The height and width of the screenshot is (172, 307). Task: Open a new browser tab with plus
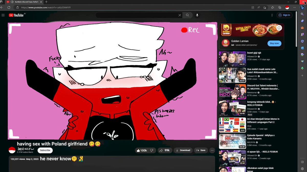click(x=46, y=2)
